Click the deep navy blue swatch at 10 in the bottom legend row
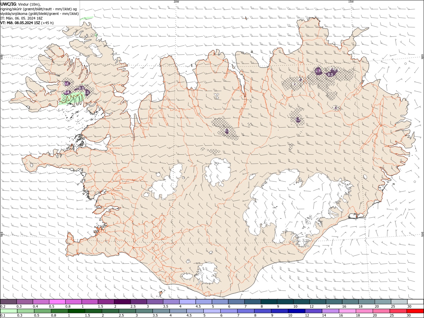The width and height of the screenshot is (424, 318). (x=296, y=311)
